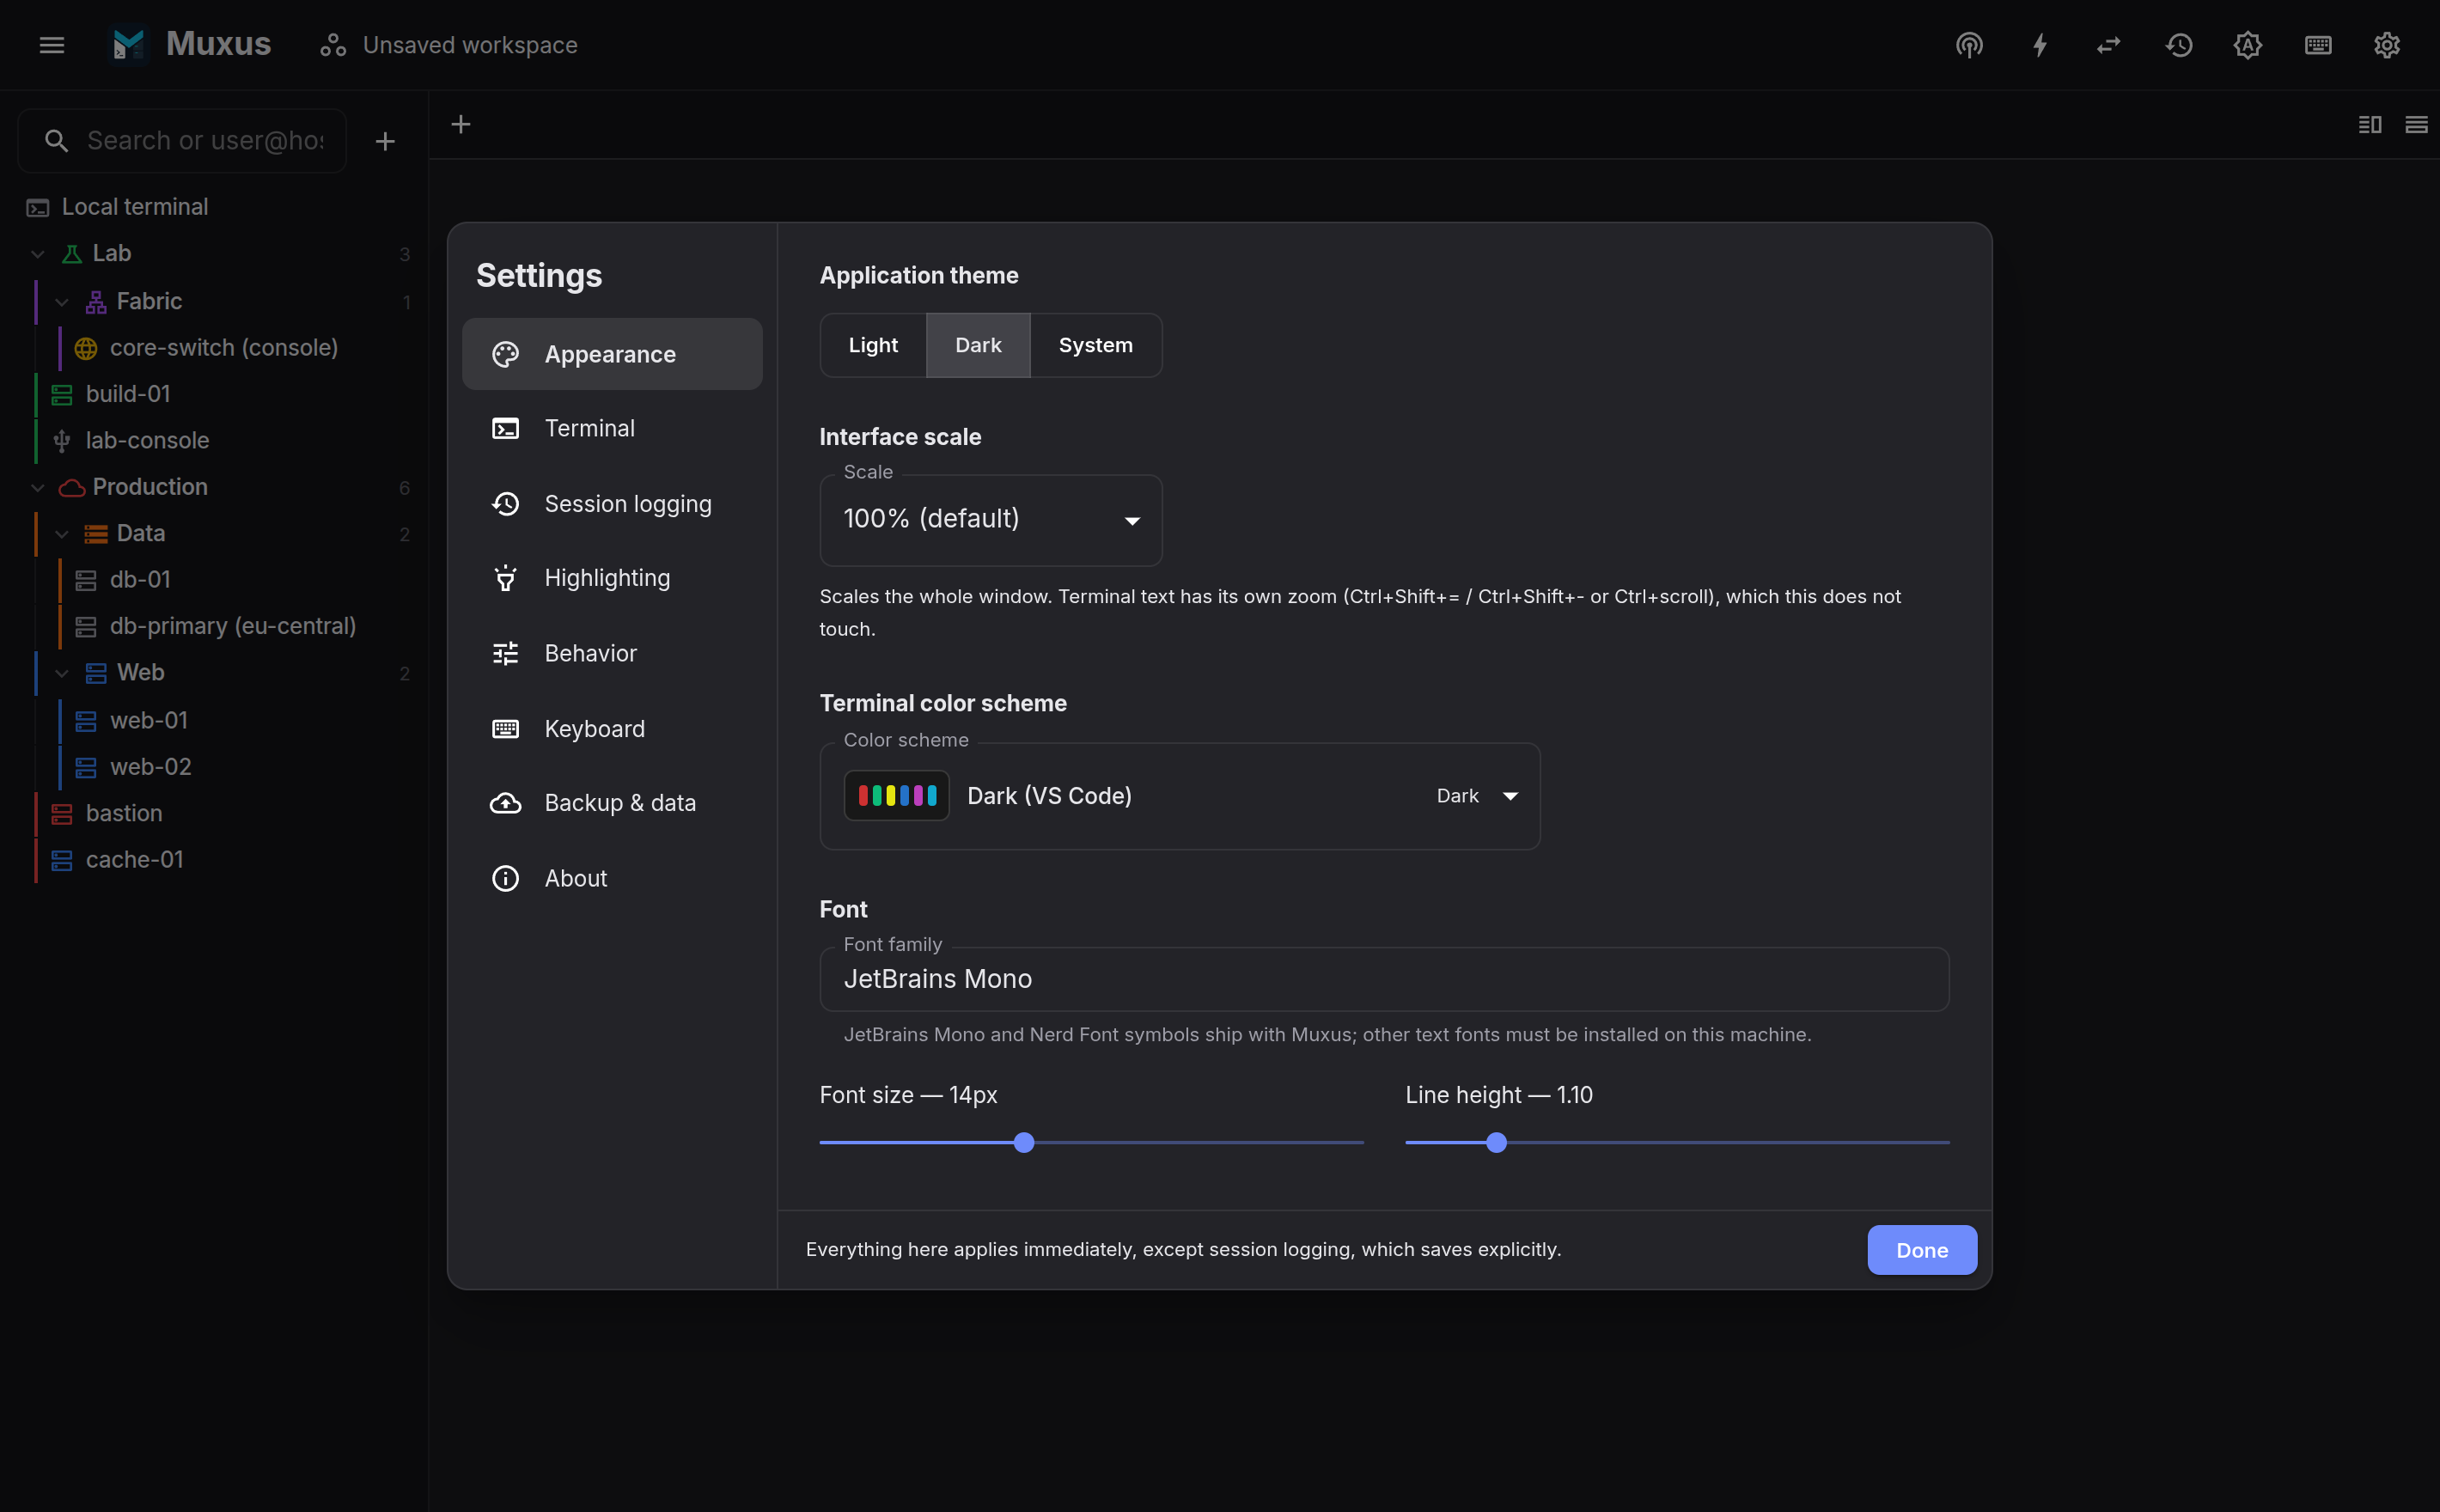Open keyboard shortcuts icon in header
Viewport: 2440px width, 1512px height.
click(2318, 45)
